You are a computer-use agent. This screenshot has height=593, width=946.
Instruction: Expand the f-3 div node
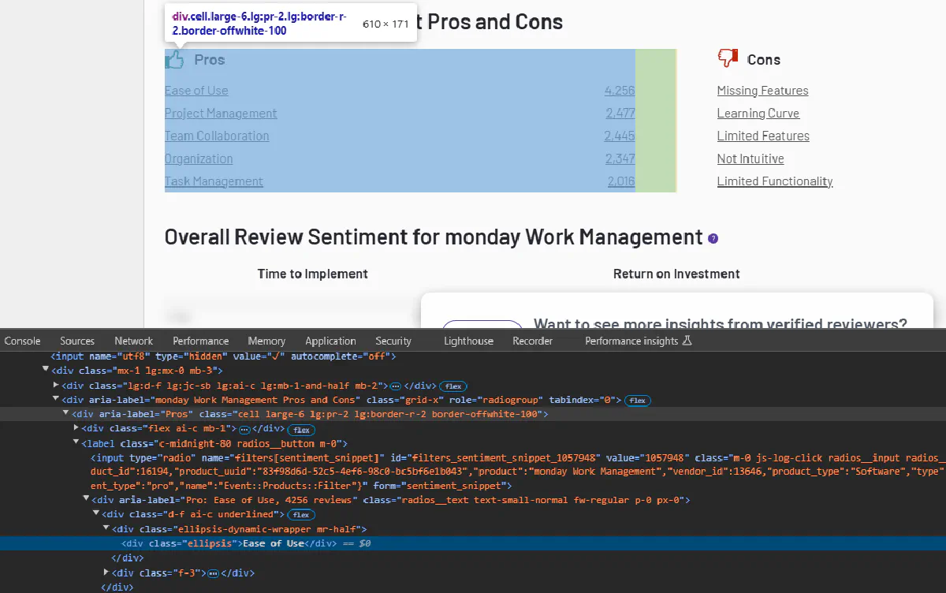(x=106, y=572)
